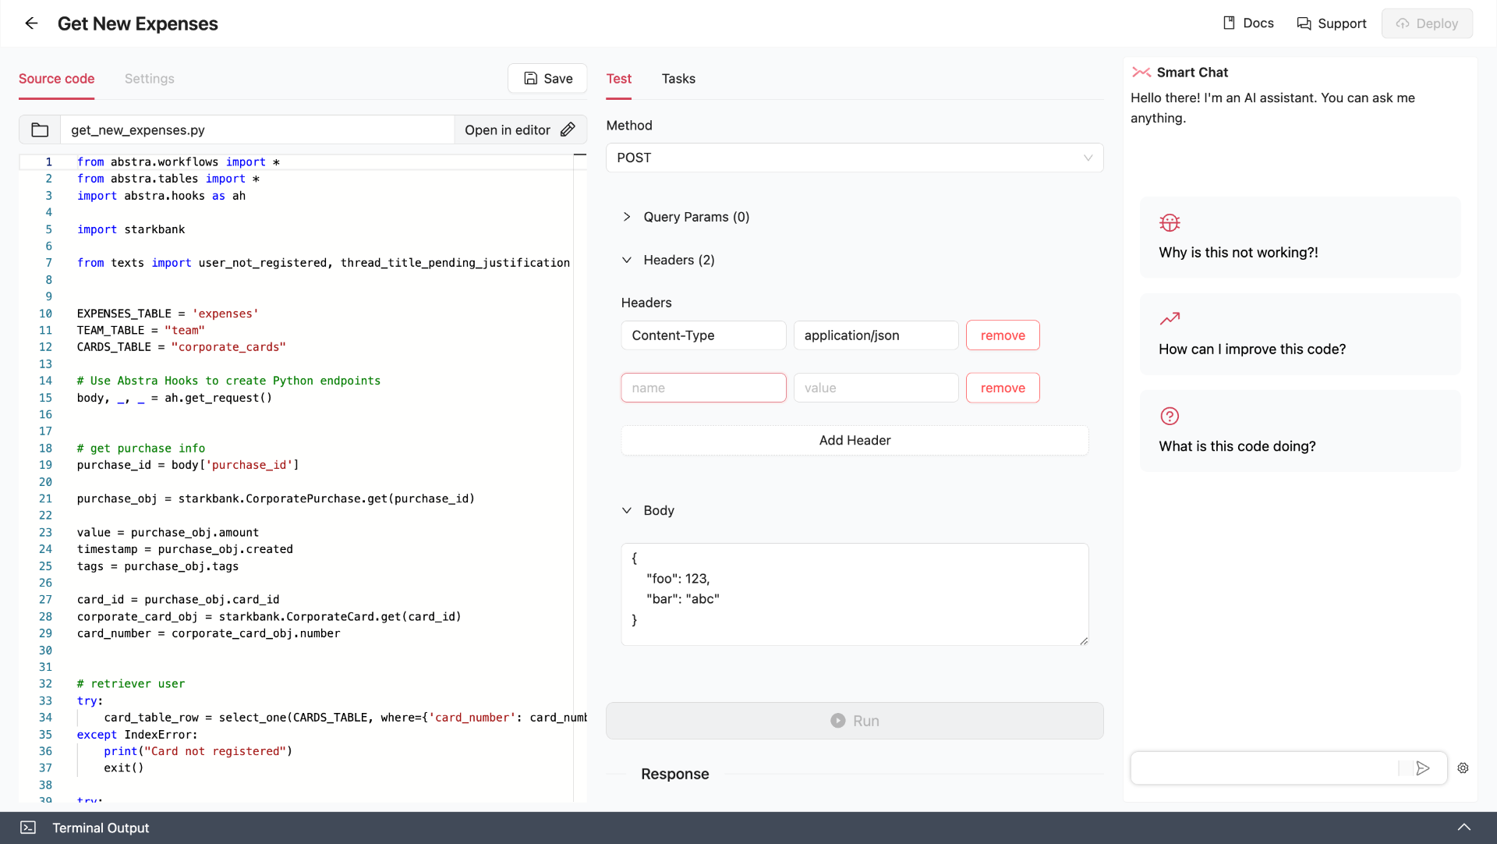Click the send message arrow in Smart Chat

pos(1423,768)
